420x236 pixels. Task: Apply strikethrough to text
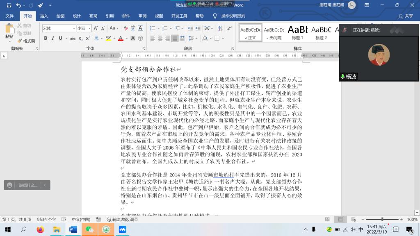pyautogui.click(x=73, y=39)
